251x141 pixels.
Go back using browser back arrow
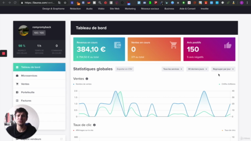pyautogui.click(x=4, y=3)
